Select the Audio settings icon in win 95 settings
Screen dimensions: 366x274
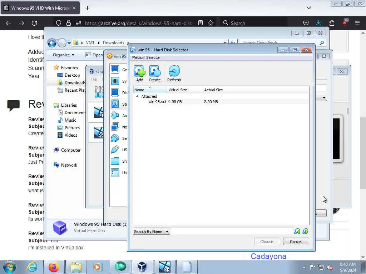coord(115,115)
